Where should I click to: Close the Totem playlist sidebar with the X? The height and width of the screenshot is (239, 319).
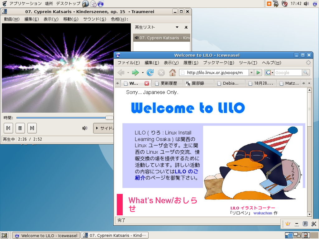click(x=186, y=27)
